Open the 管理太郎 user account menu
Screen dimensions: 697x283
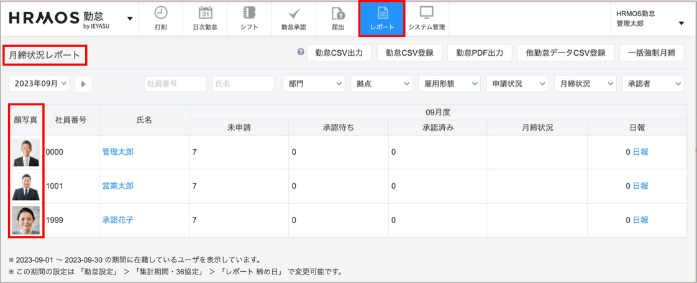[x=650, y=18]
